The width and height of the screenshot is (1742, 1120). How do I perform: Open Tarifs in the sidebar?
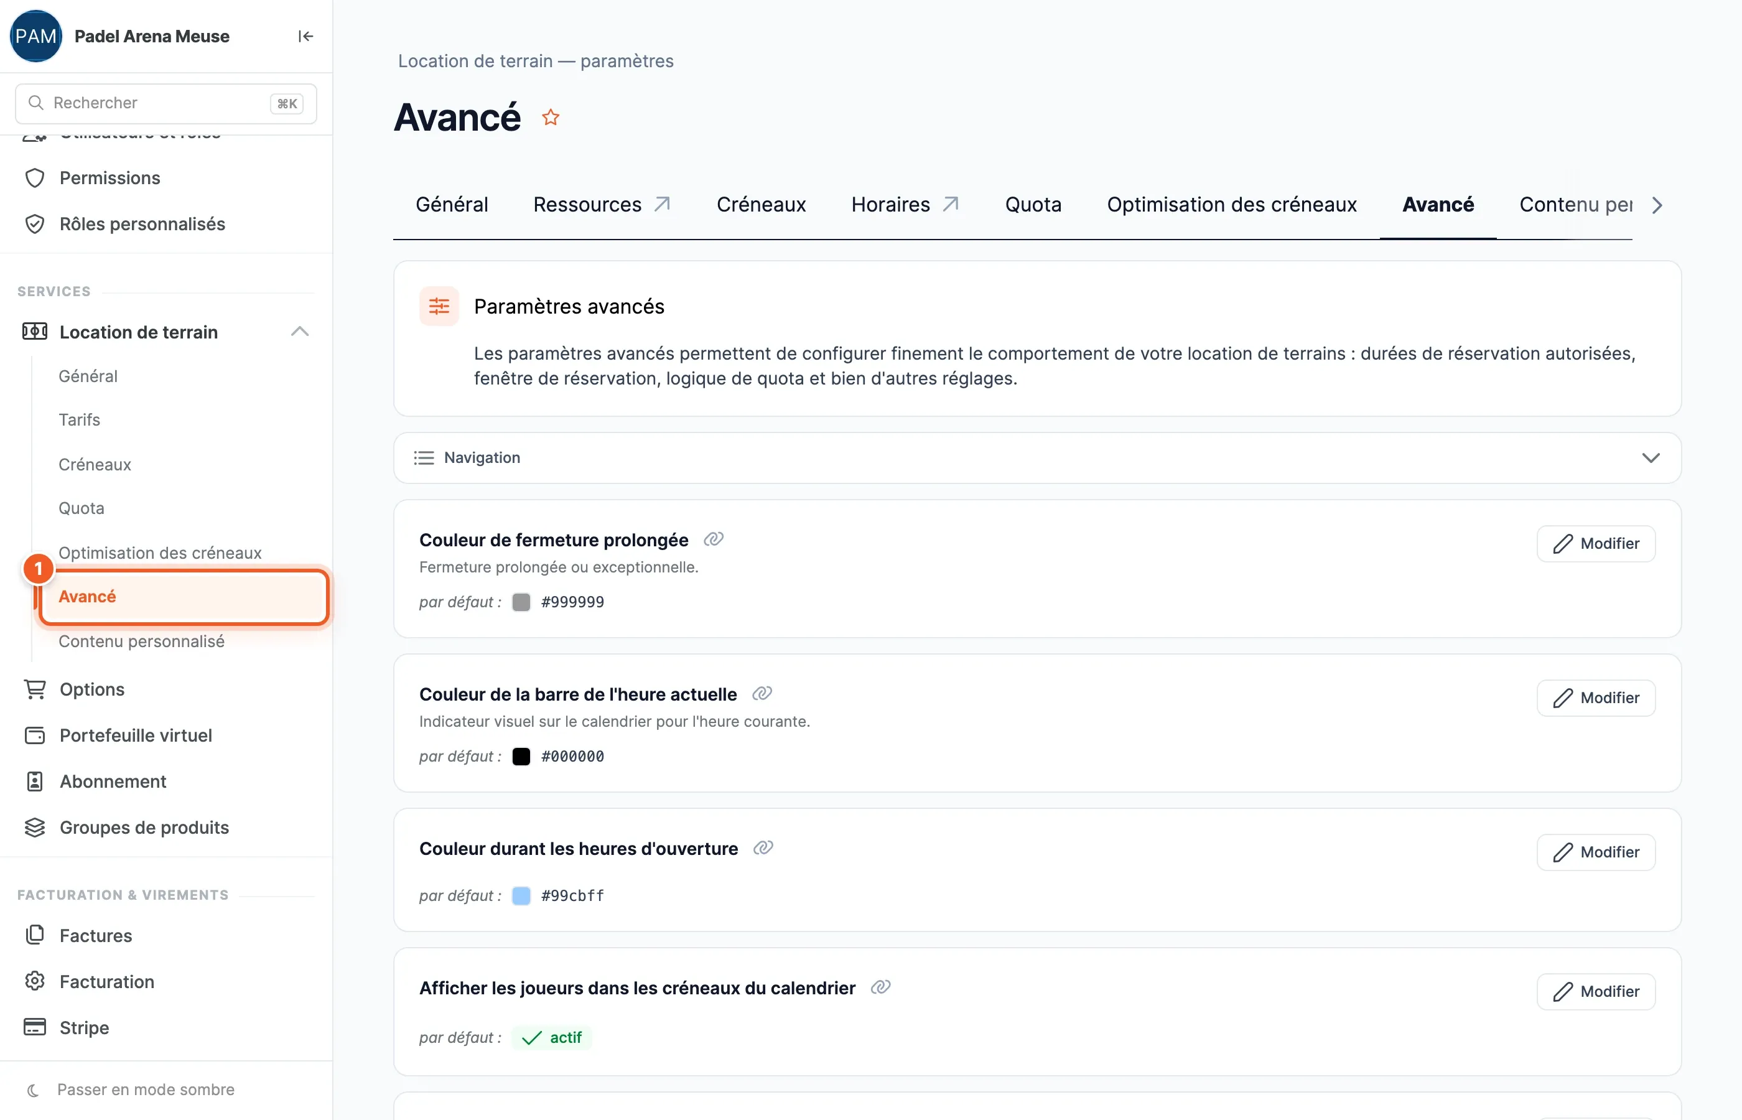click(x=79, y=419)
